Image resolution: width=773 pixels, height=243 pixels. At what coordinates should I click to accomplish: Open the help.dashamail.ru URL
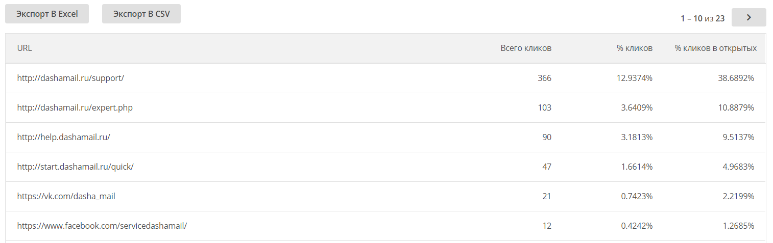(64, 137)
